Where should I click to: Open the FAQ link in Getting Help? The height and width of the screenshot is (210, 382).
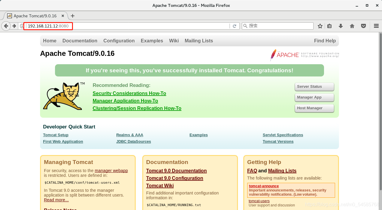click(x=252, y=171)
